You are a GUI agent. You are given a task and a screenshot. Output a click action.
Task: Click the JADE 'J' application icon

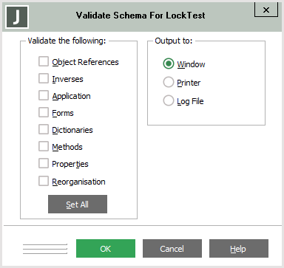tap(17, 17)
